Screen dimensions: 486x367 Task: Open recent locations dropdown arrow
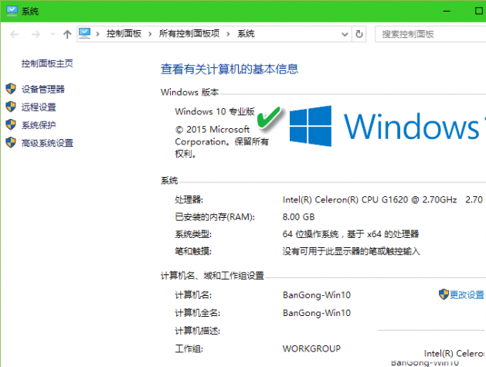pos(53,34)
